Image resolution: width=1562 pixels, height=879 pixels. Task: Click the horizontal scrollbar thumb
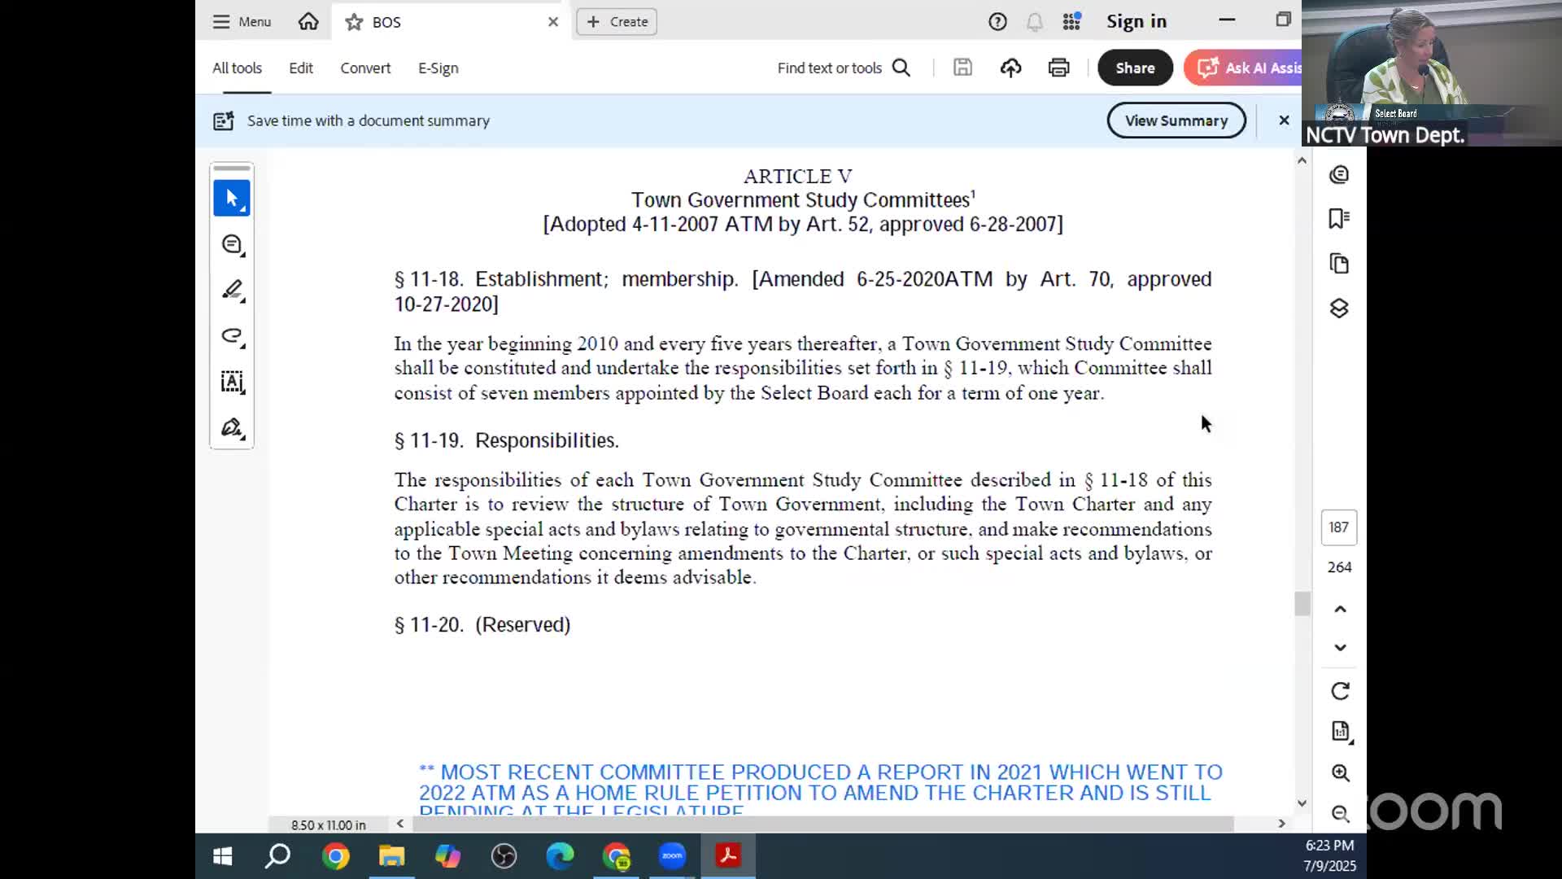click(822, 824)
